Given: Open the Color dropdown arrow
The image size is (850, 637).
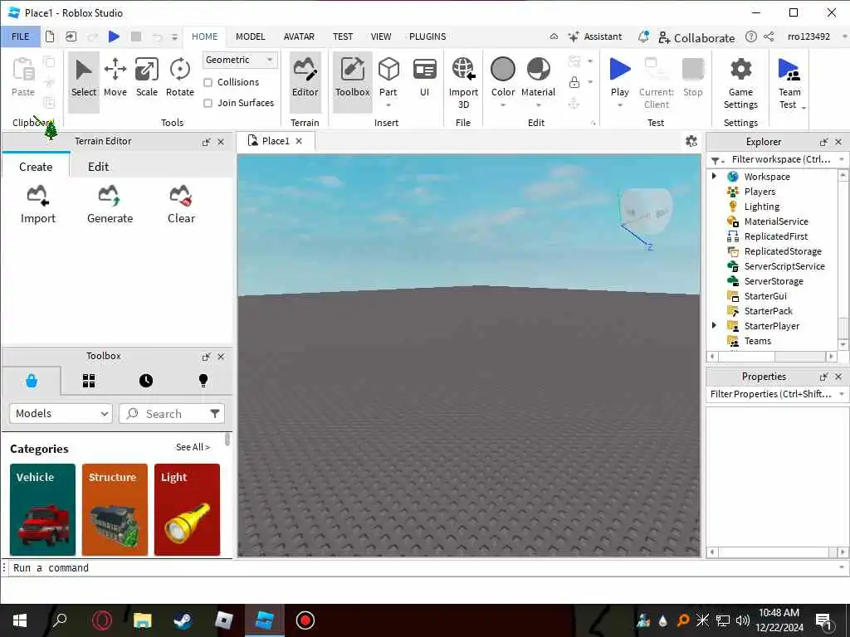Looking at the screenshot, I should tap(502, 105).
